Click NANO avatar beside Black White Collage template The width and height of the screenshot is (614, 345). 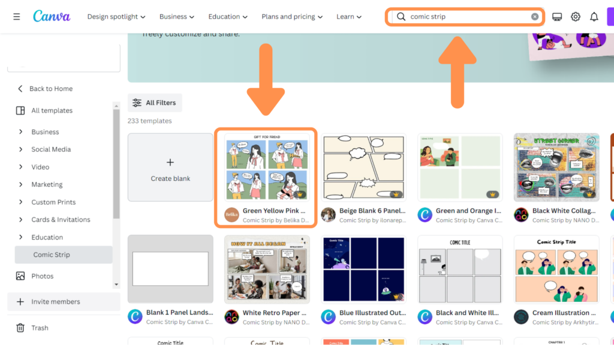[x=521, y=215]
